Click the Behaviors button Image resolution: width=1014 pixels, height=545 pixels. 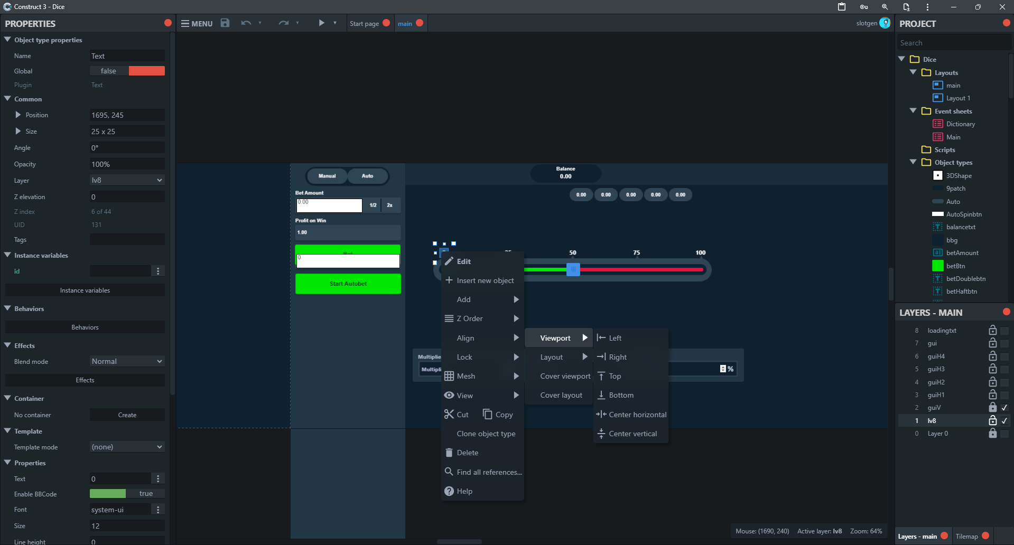tap(85, 327)
